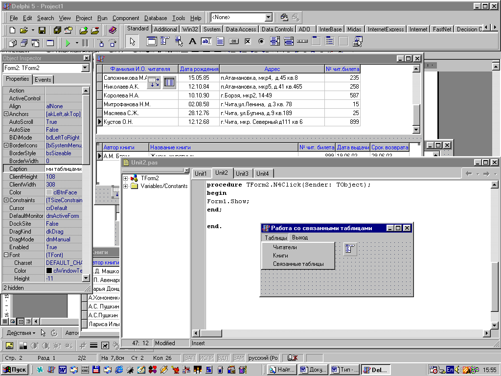This screenshot has width=501, height=376.
Task: Click the Save floppy disk icon
Action: pyautogui.click(x=42, y=30)
